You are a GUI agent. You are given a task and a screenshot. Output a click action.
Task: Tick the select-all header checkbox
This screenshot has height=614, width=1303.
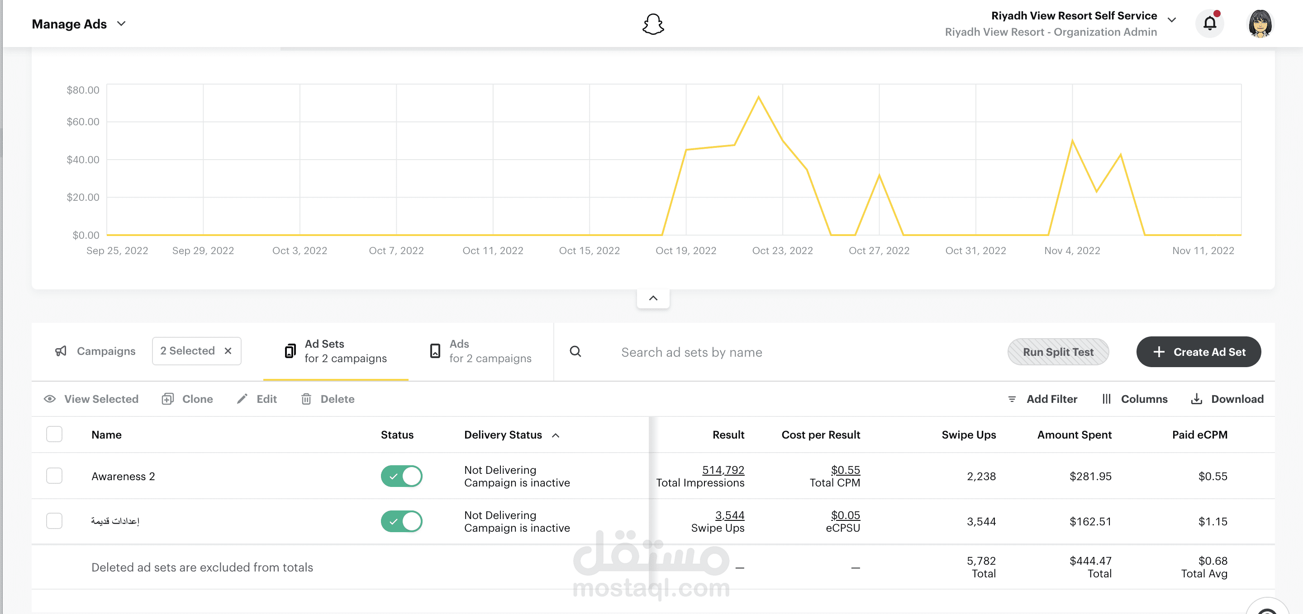coord(54,434)
